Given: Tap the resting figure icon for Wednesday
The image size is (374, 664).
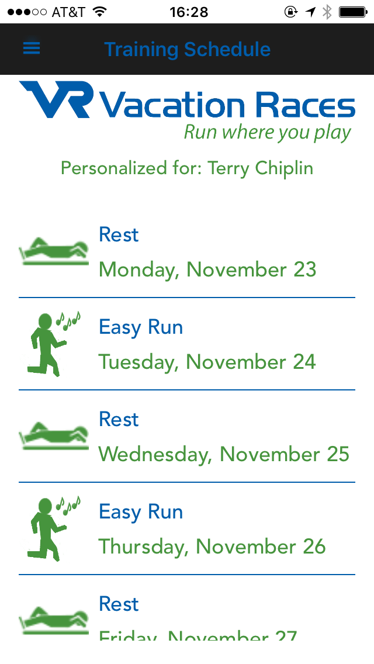Looking at the screenshot, I should click(54, 436).
